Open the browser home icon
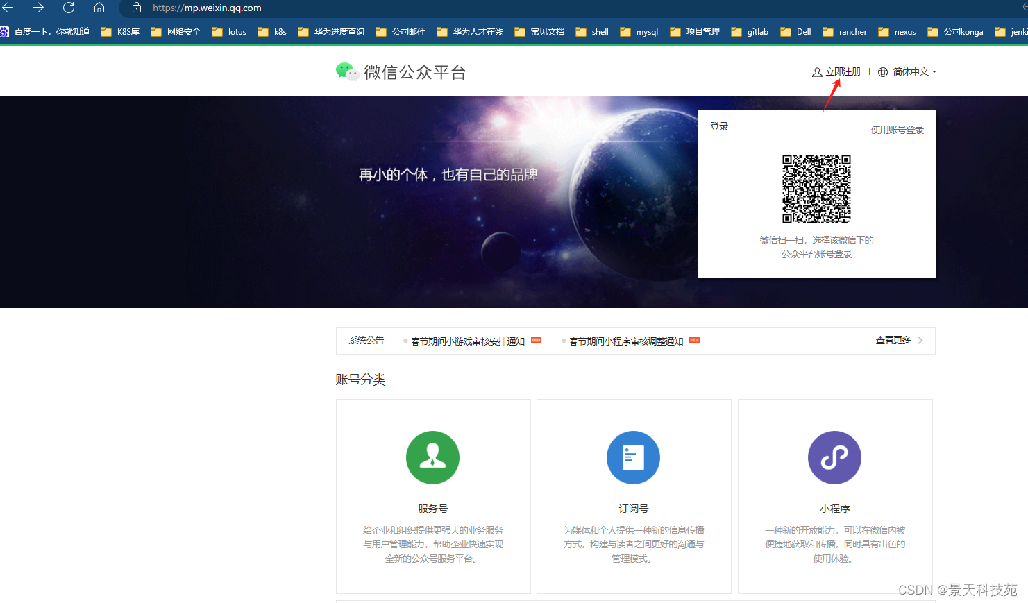 point(99,8)
